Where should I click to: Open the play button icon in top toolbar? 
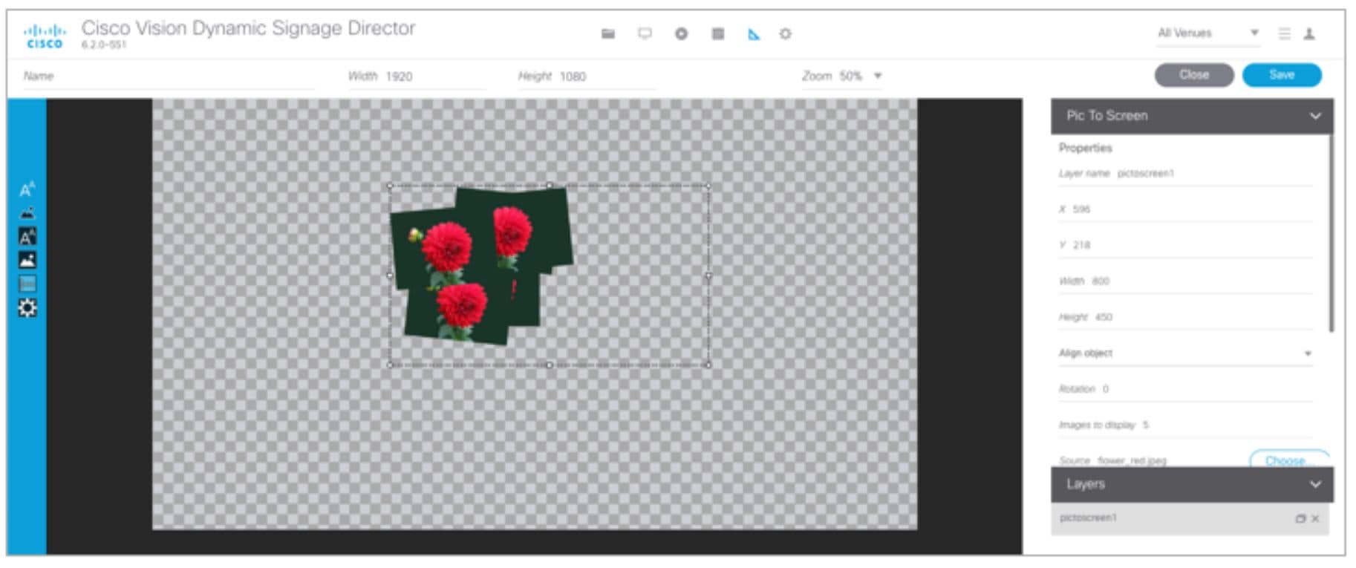click(681, 33)
